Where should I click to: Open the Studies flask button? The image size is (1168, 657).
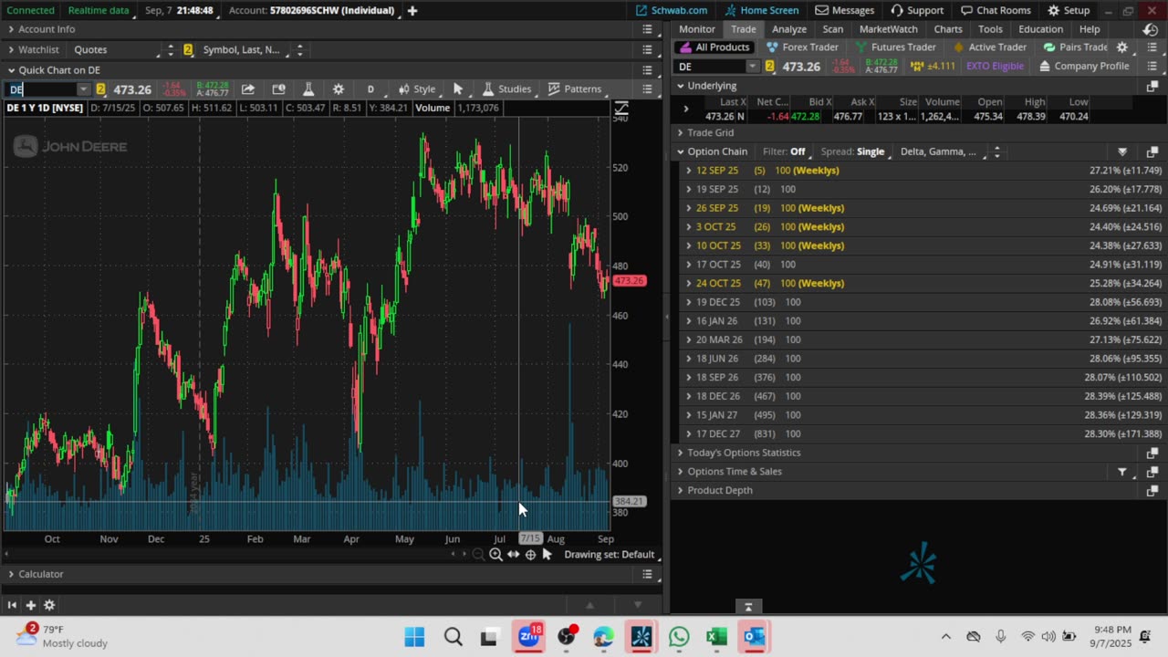(x=506, y=89)
